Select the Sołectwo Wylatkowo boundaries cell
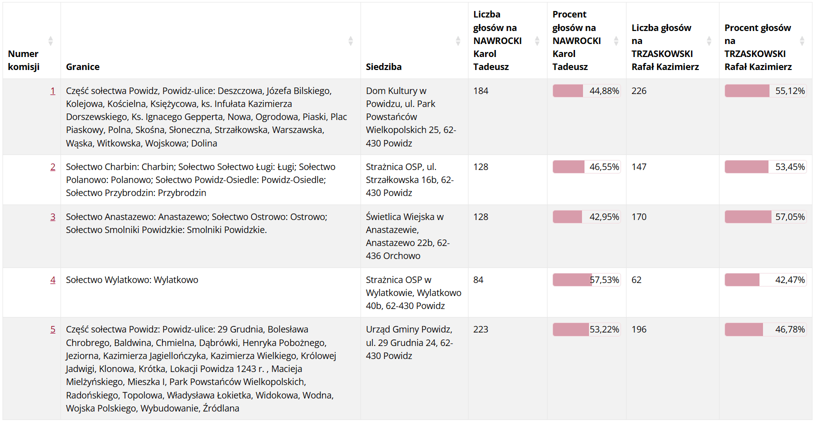The image size is (817, 423). [132, 280]
